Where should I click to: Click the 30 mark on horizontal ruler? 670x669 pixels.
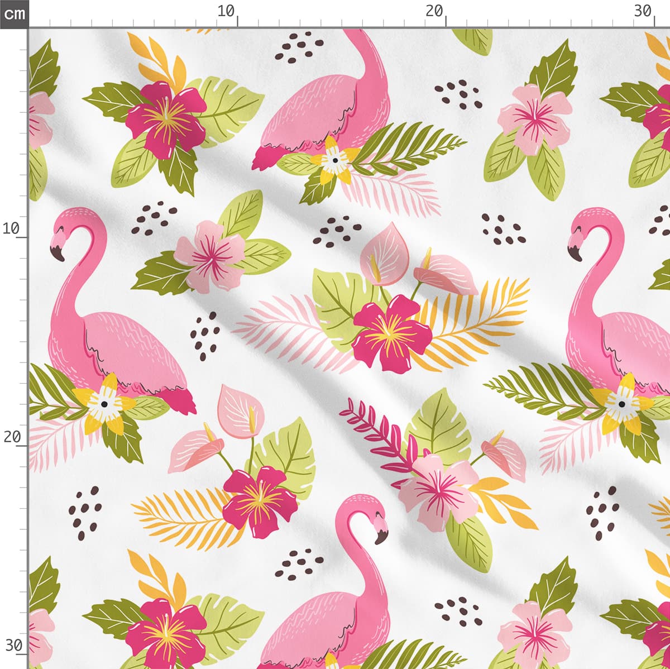click(x=643, y=11)
